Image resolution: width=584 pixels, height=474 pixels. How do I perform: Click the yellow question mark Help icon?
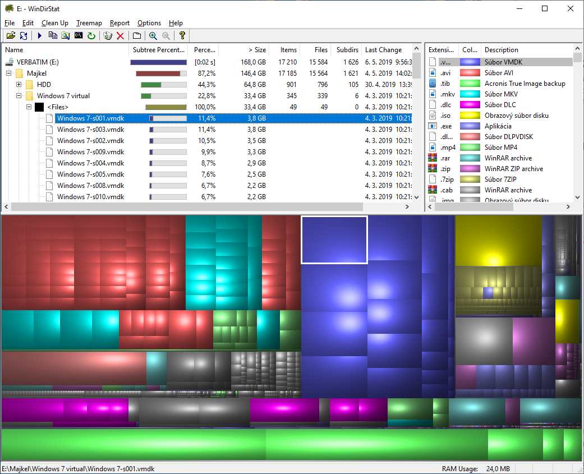pyautogui.click(x=182, y=36)
